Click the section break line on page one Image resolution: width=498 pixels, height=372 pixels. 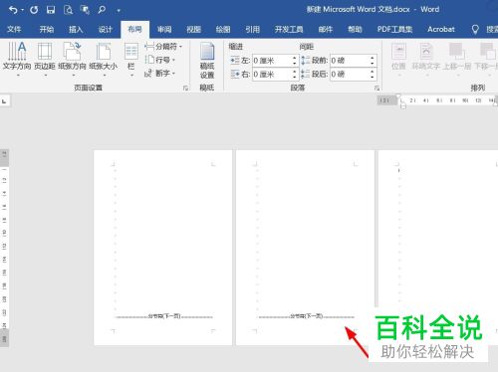point(164,316)
